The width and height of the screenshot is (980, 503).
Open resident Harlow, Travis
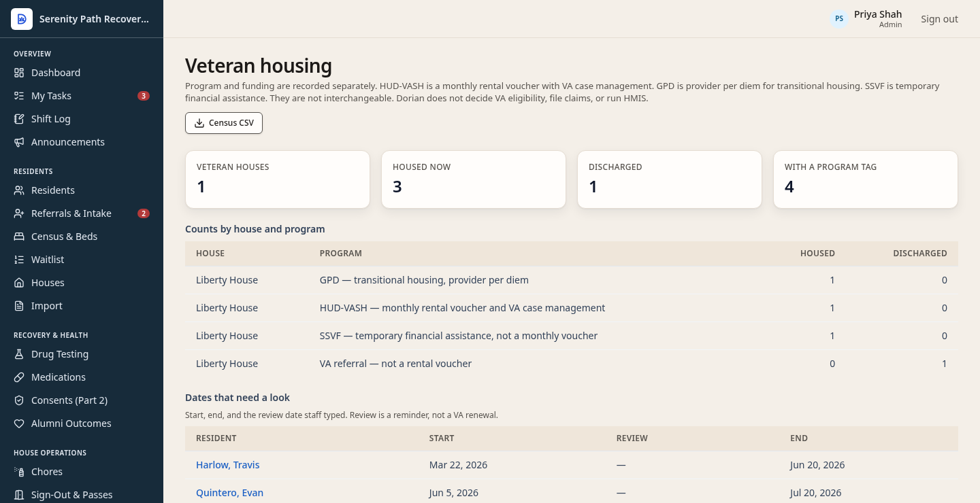[228, 465]
